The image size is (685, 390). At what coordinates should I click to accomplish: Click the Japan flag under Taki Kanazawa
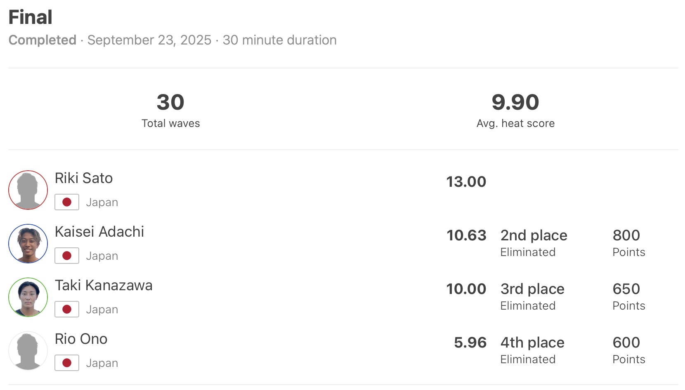pyautogui.click(x=67, y=310)
